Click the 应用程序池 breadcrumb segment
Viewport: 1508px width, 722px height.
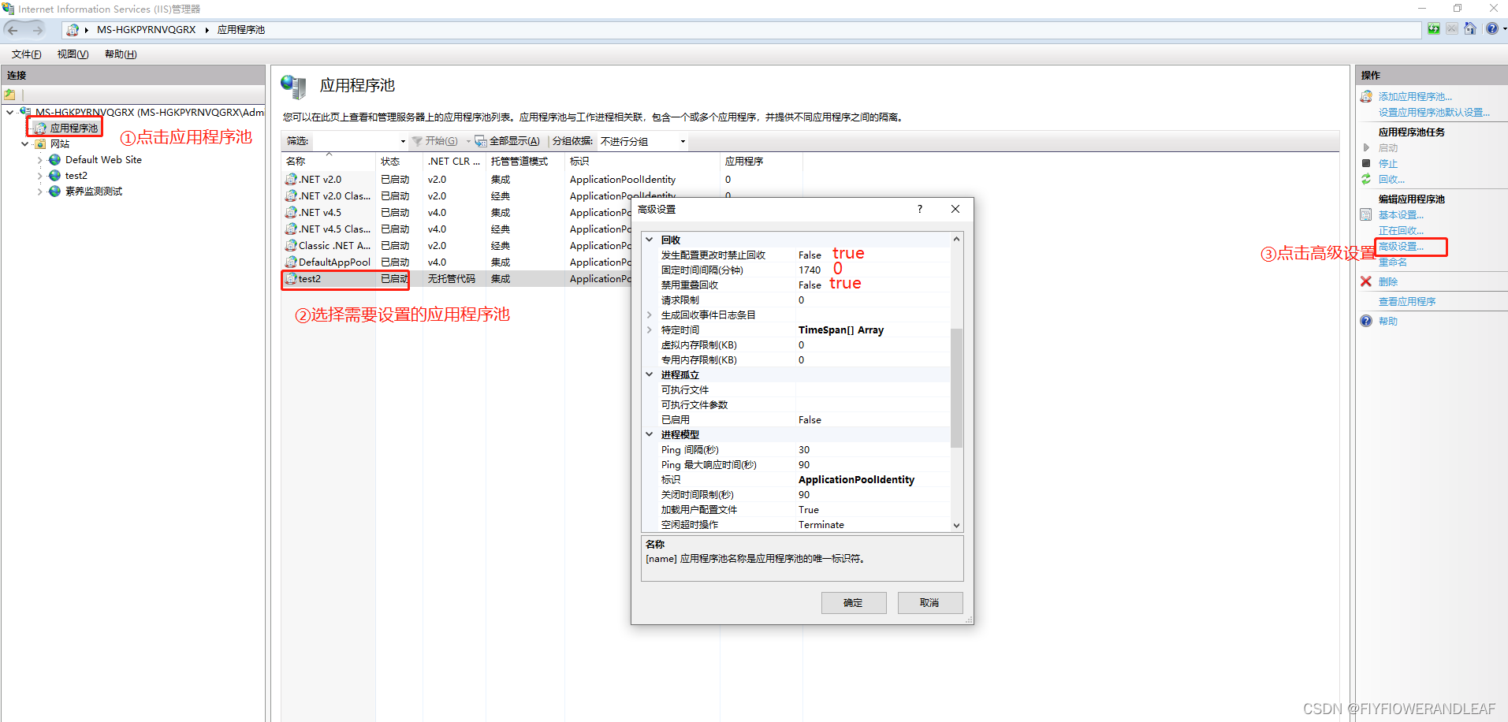coord(241,30)
